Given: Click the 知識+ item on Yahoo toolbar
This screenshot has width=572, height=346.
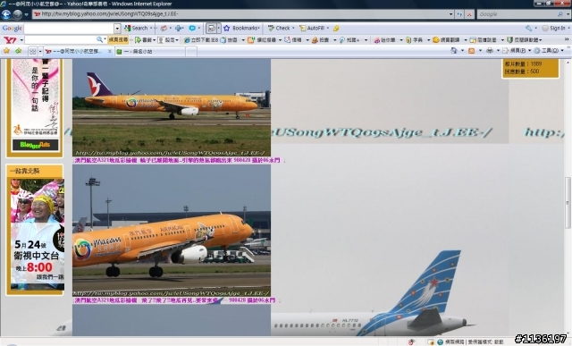Looking at the screenshot, I should pyautogui.click(x=349, y=39).
